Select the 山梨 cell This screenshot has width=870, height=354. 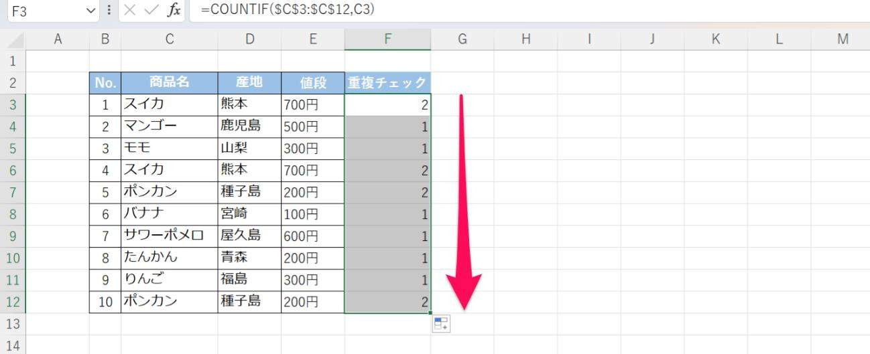click(249, 149)
